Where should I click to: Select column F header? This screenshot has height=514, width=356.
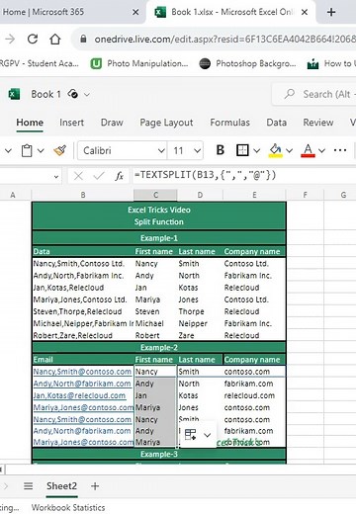pos(305,195)
